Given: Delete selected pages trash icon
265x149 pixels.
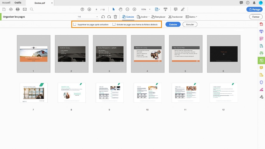Looking at the screenshot, I should coord(115,17).
